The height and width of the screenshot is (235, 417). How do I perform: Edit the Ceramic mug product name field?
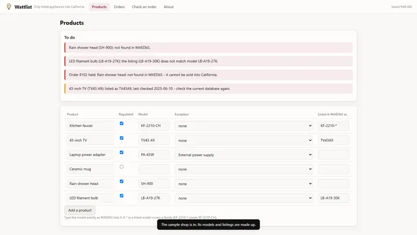pyautogui.click(x=90, y=169)
